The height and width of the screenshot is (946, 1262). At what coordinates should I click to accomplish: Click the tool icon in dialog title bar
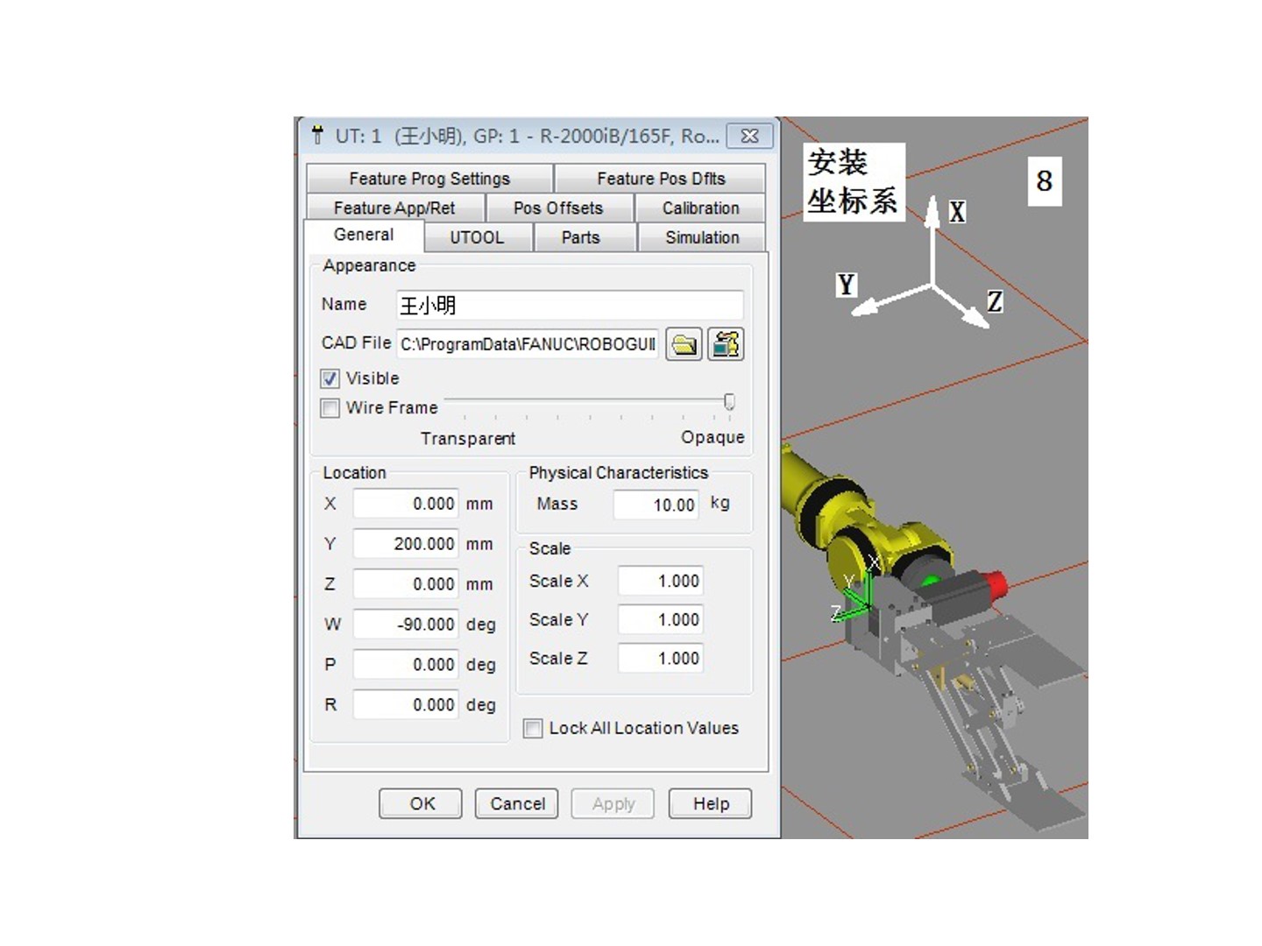317,136
